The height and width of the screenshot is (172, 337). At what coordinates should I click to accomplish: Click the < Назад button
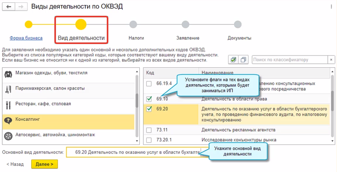pos(15,164)
